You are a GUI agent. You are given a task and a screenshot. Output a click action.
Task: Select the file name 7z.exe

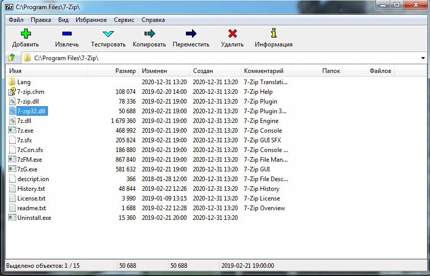25,131
